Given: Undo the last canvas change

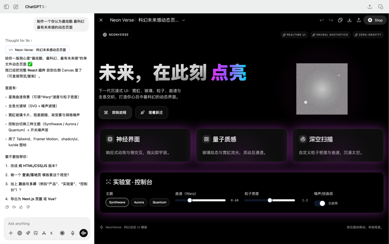Looking at the screenshot, I should click(322, 20).
